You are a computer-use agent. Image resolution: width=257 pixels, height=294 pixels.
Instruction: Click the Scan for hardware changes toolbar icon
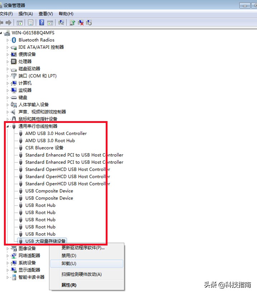61,23
